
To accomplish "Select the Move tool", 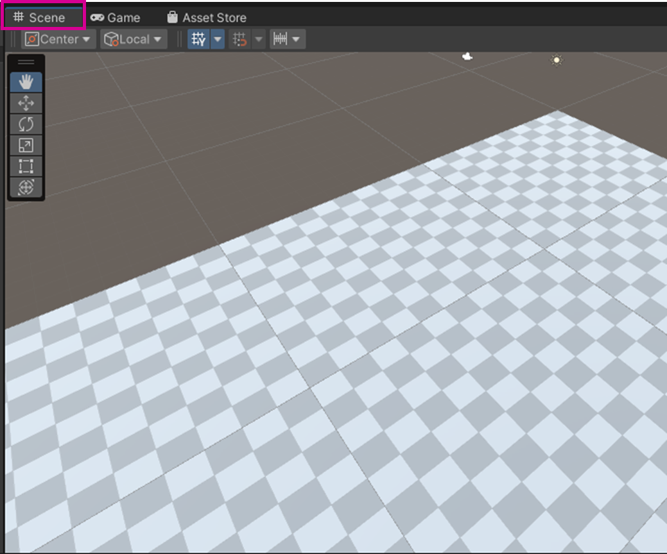I will 26,103.
